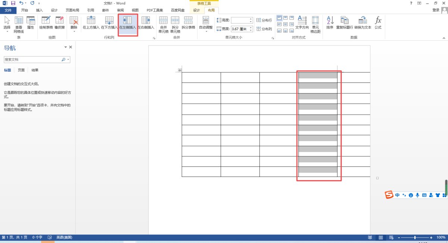
Task: Toggle 查看网格线 view gridlines
Action: coord(19,21)
